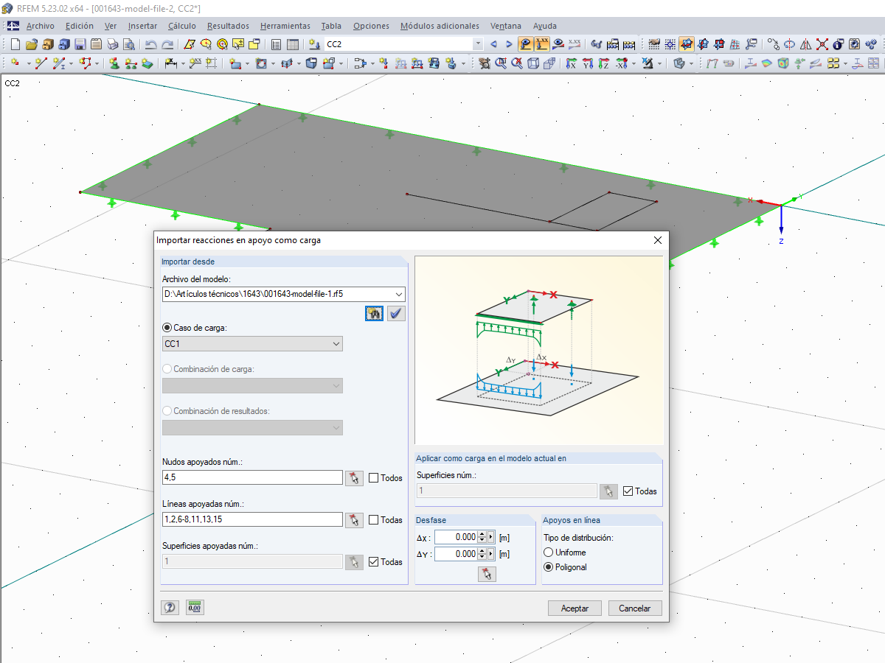Viewport: 885px width, 663px height.
Task: Decrease ΔY value with spinner arrow
Action: coord(481,557)
